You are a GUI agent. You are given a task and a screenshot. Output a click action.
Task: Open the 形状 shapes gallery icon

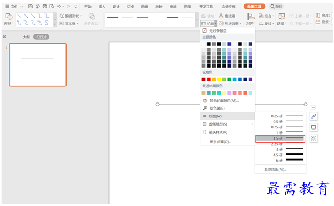[9, 17]
